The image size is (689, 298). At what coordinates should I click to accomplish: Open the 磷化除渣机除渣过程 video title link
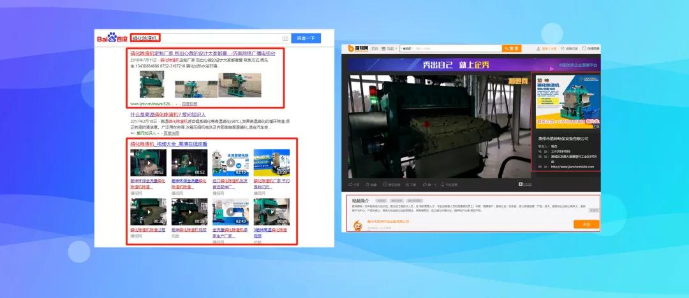pos(147,229)
